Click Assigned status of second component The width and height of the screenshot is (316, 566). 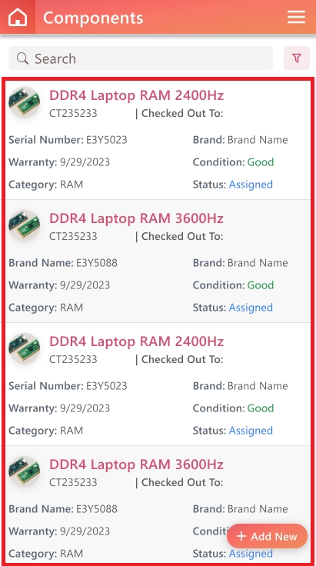click(251, 308)
